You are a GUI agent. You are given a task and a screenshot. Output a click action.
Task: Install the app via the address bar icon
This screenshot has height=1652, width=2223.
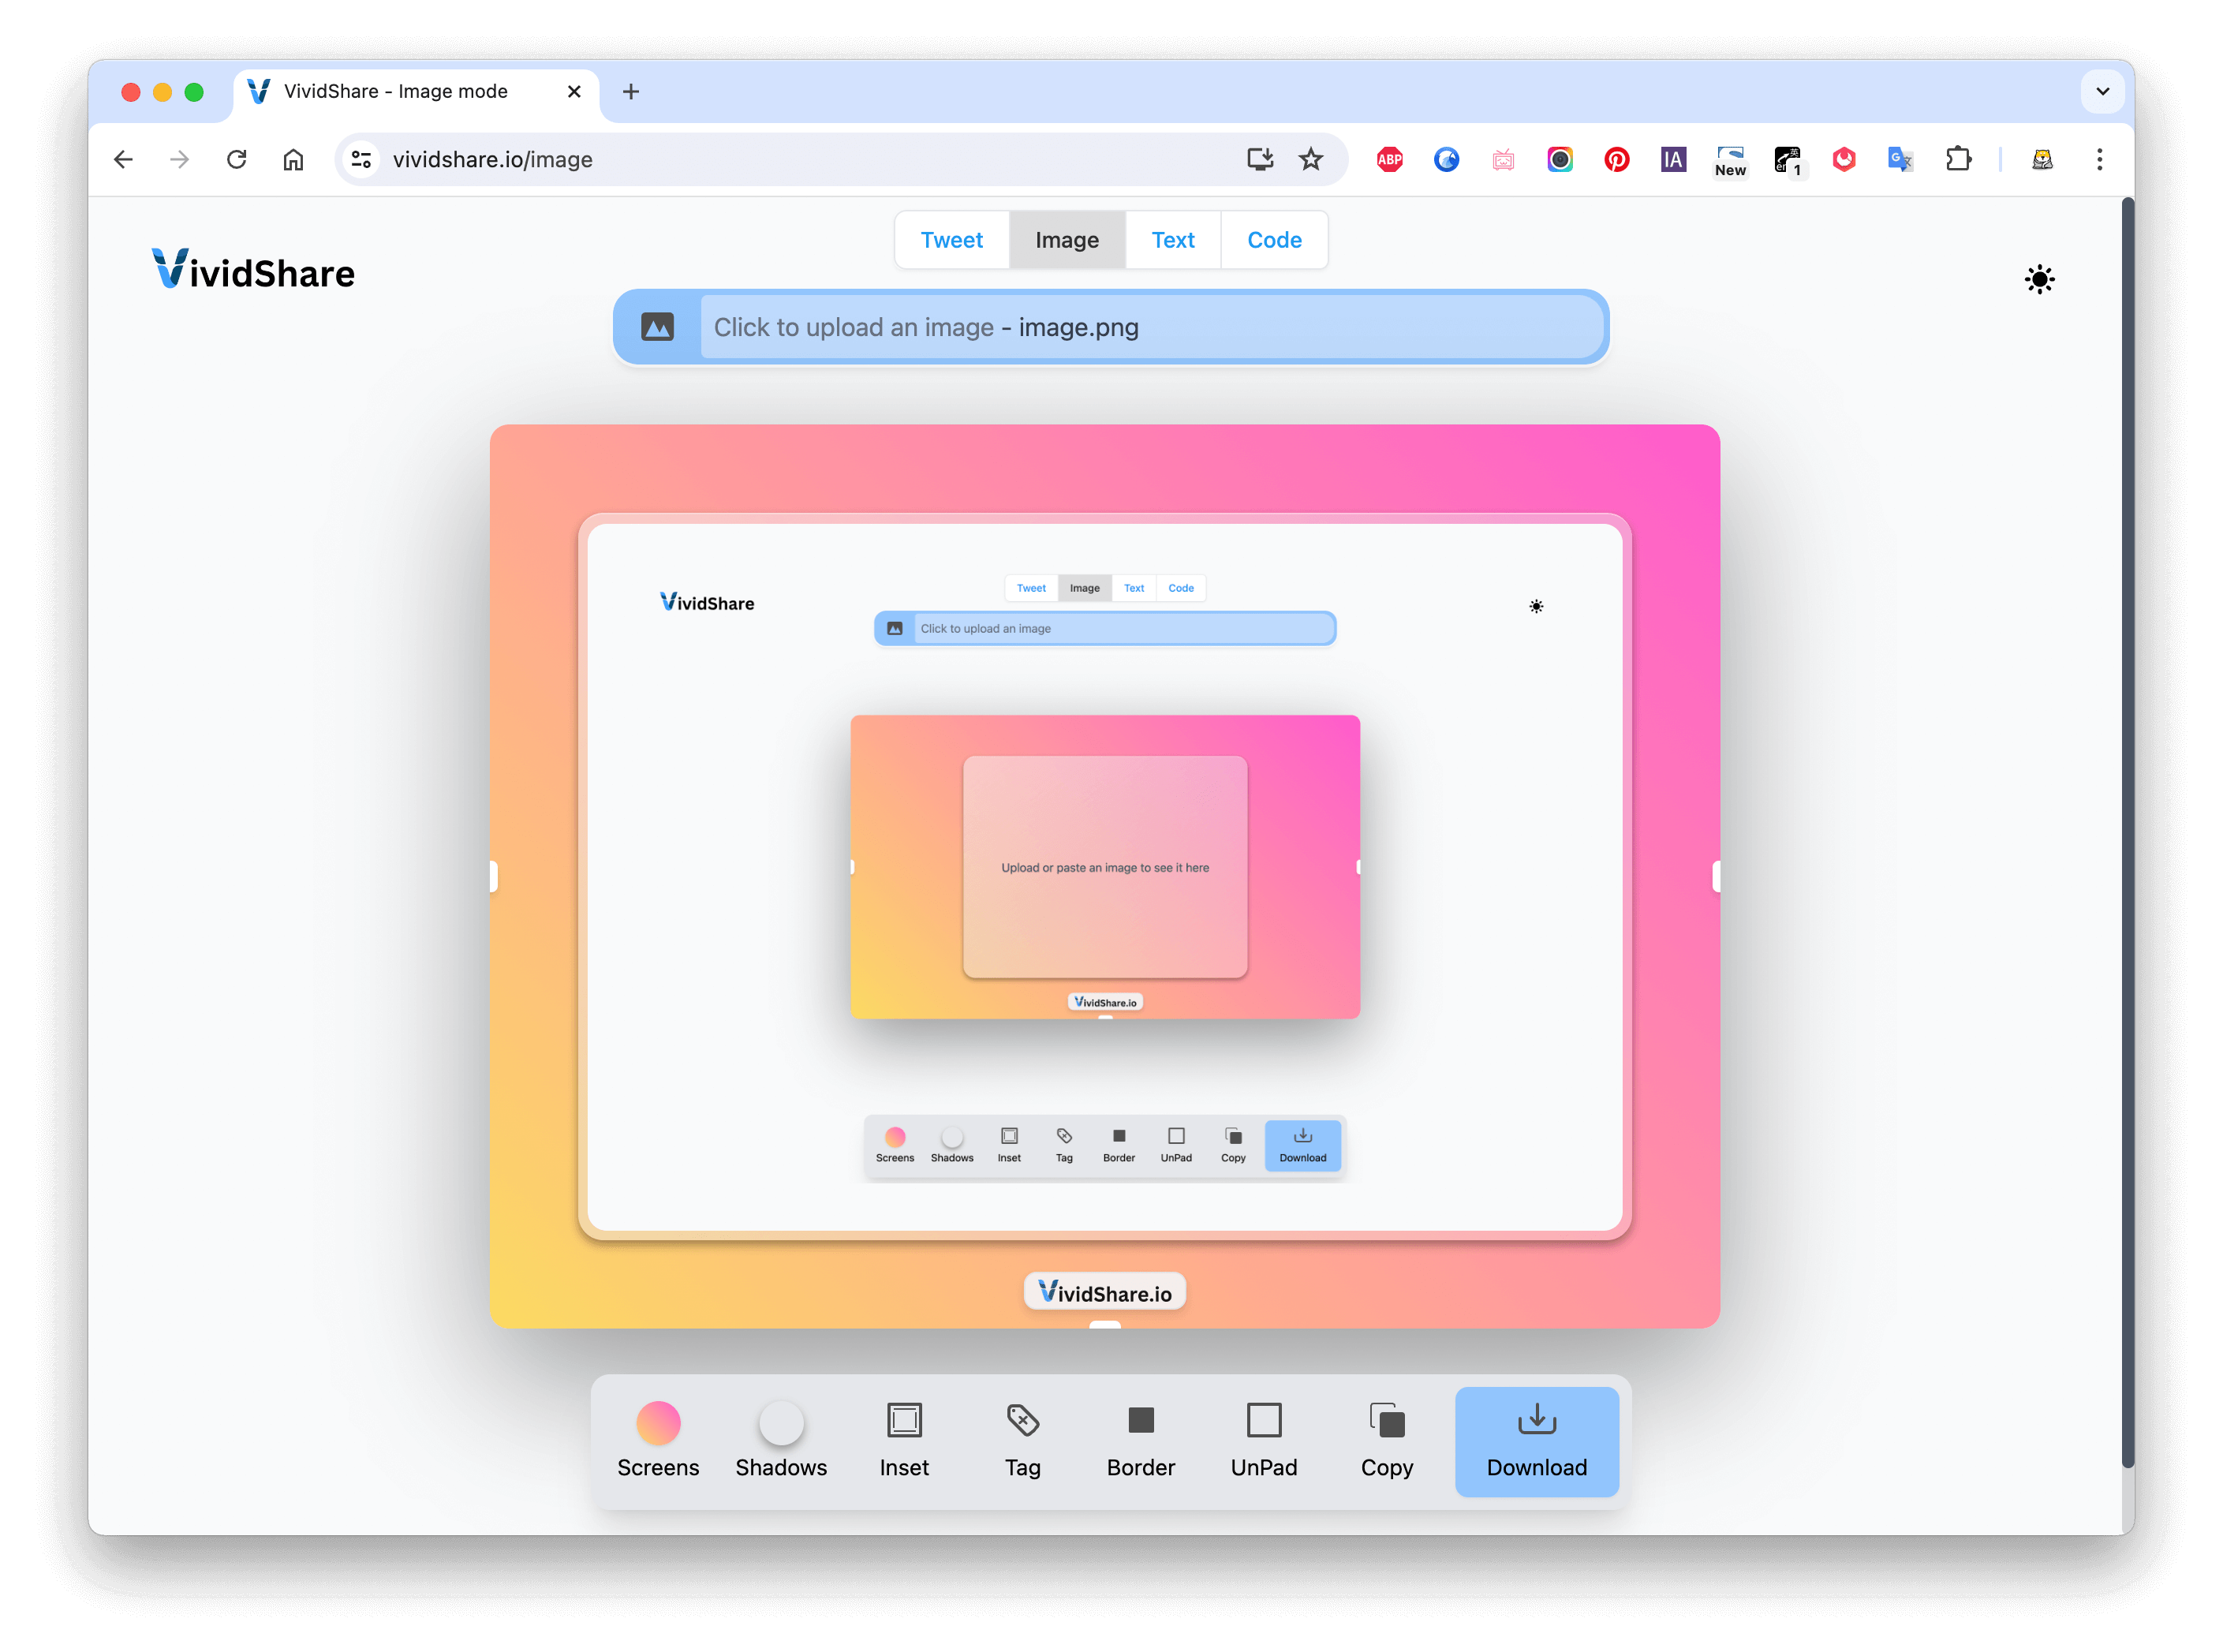tap(1260, 159)
